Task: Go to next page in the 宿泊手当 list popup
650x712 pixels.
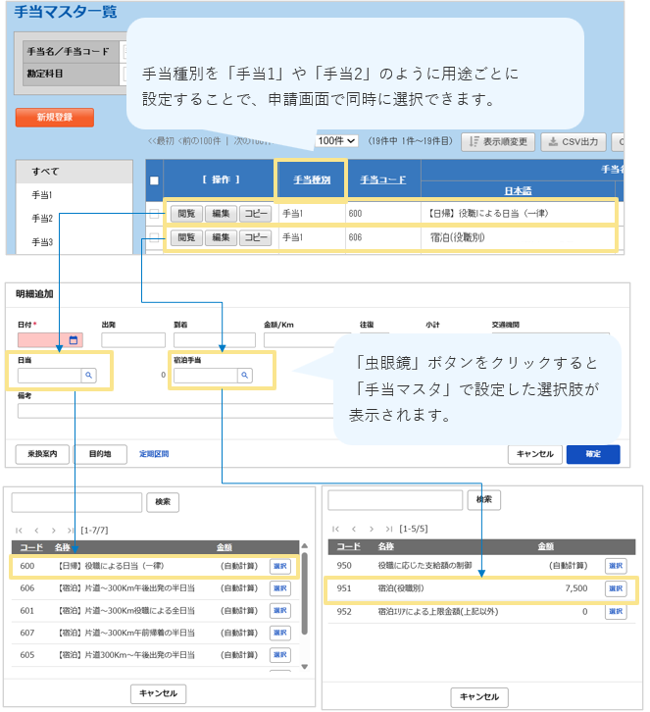Action: (372, 529)
